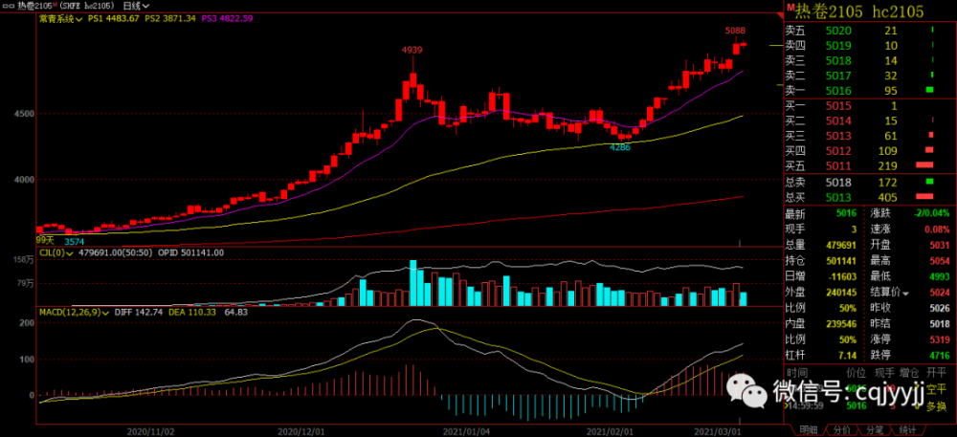Click the 日增 -11603 value
This screenshot has width=957, height=437.
click(x=841, y=276)
